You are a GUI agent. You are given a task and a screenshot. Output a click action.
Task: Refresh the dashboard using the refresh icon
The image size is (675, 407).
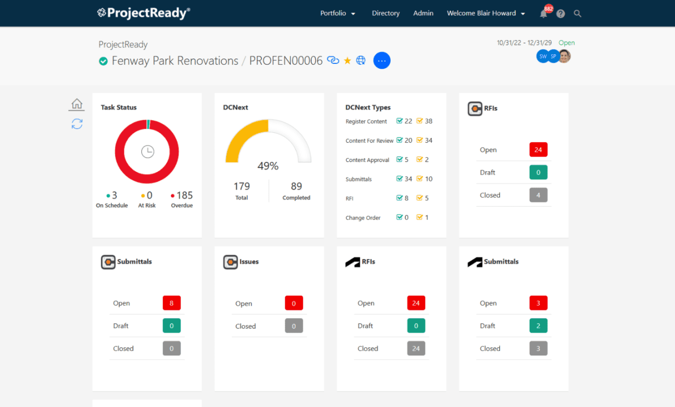tap(76, 124)
